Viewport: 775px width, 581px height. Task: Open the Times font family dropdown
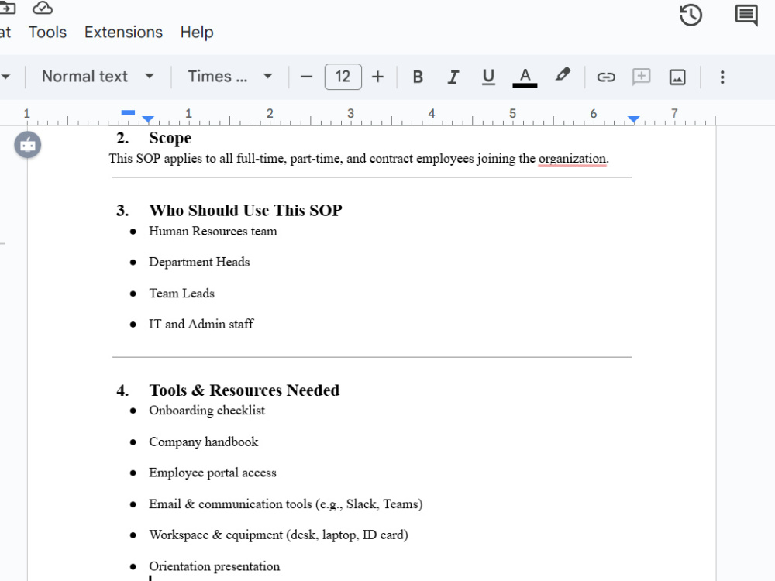click(x=230, y=77)
